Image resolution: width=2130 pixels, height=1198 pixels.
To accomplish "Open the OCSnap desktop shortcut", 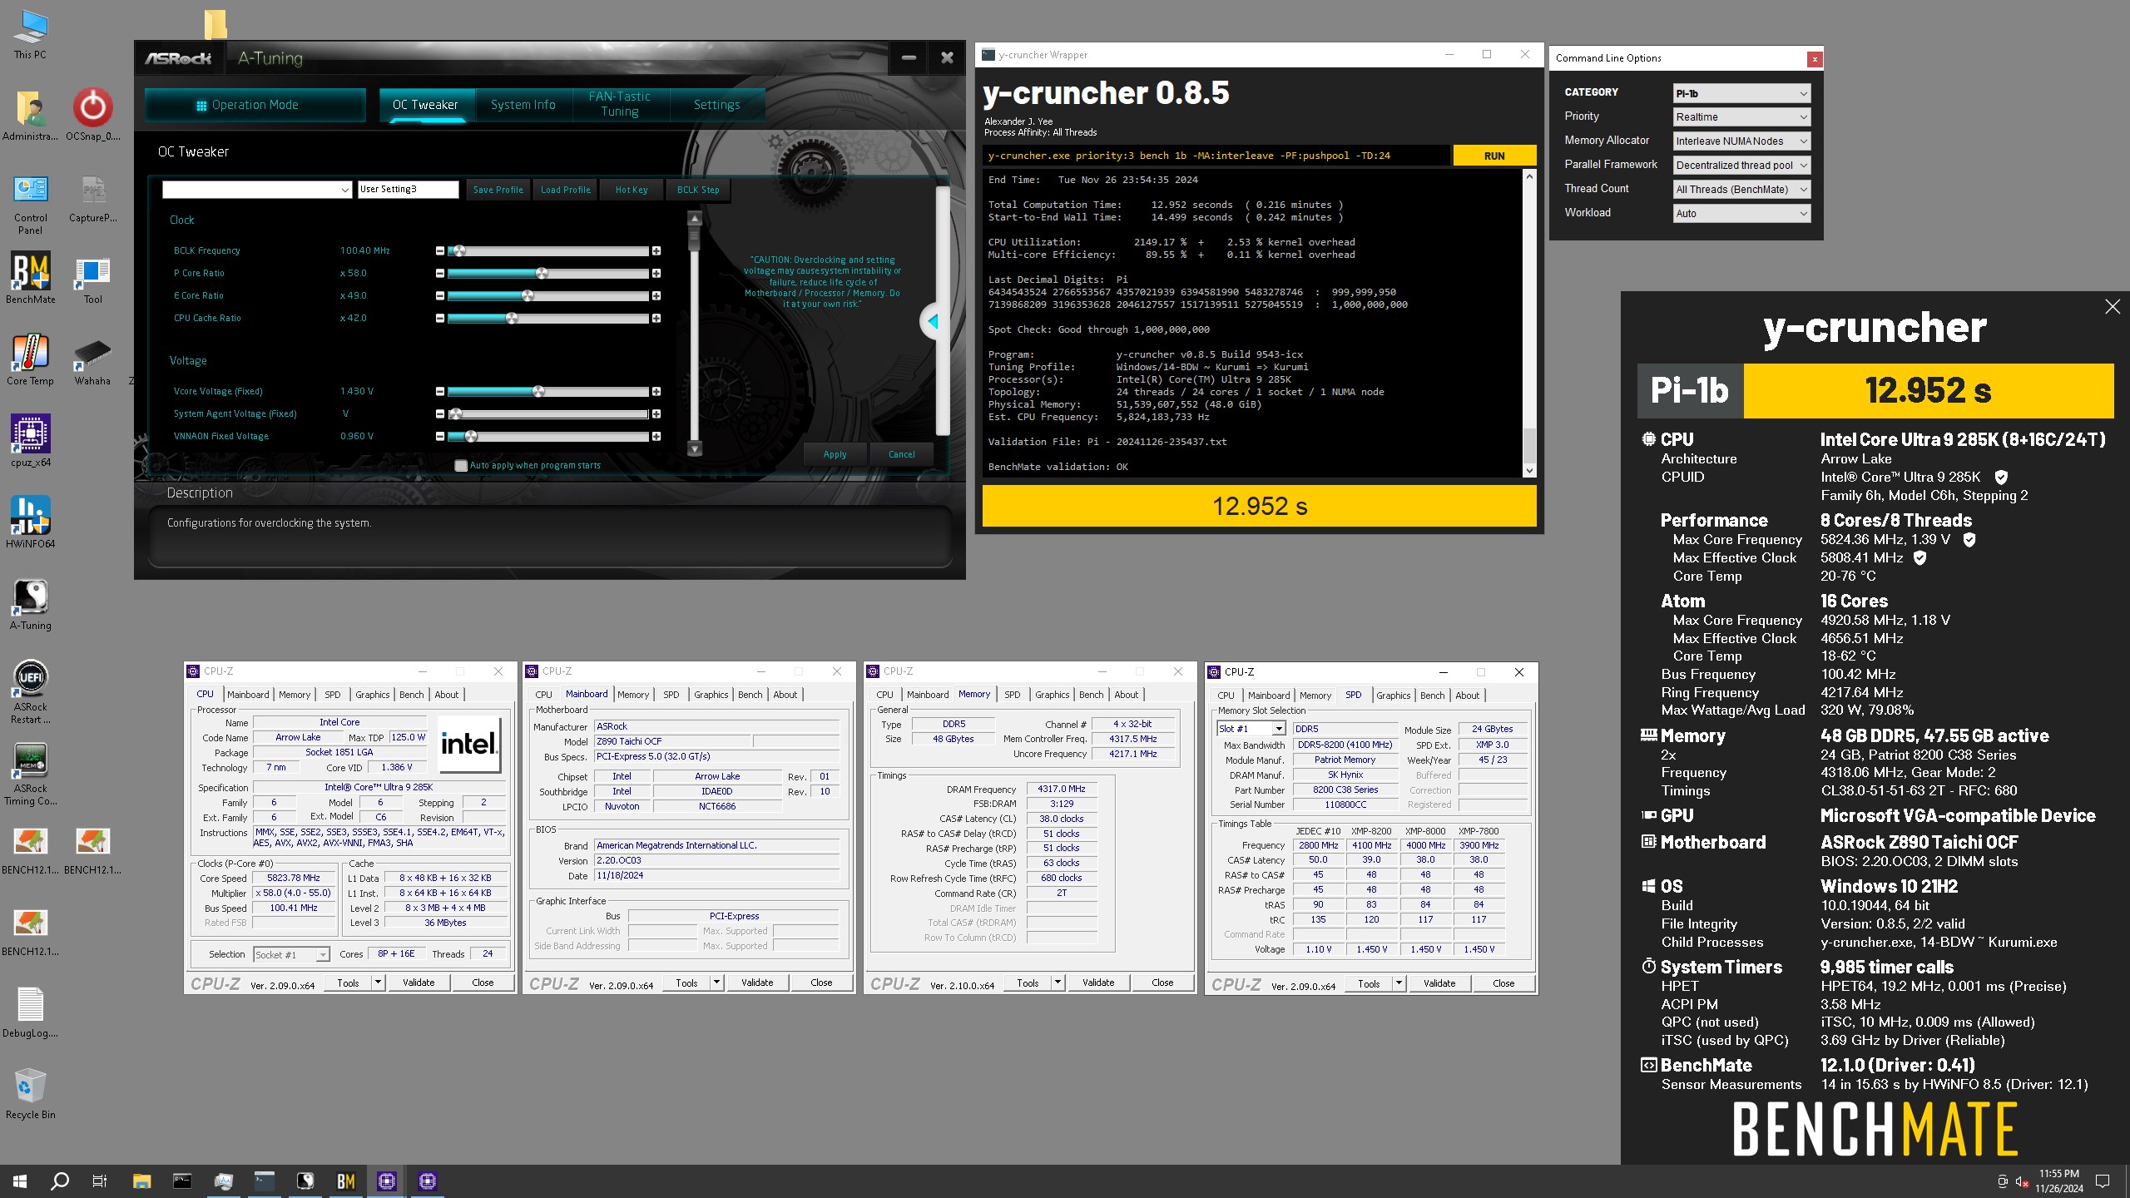I will click(92, 116).
